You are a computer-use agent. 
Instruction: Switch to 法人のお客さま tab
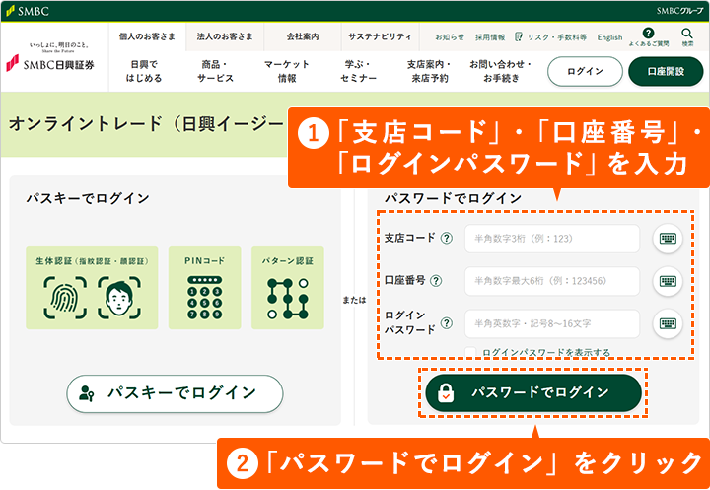pyautogui.click(x=225, y=36)
